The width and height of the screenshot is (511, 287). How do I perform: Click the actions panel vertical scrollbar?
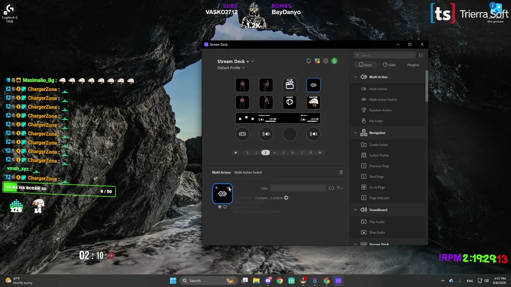coord(426,86)
